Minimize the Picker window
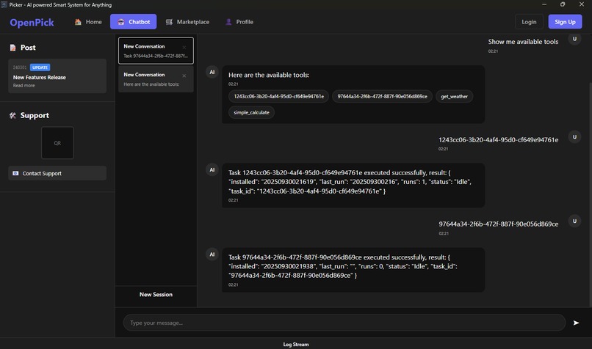 [x=544, y=4]
